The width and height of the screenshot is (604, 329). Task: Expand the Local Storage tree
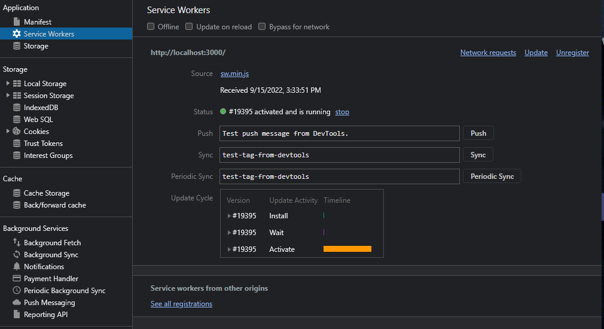8,84
